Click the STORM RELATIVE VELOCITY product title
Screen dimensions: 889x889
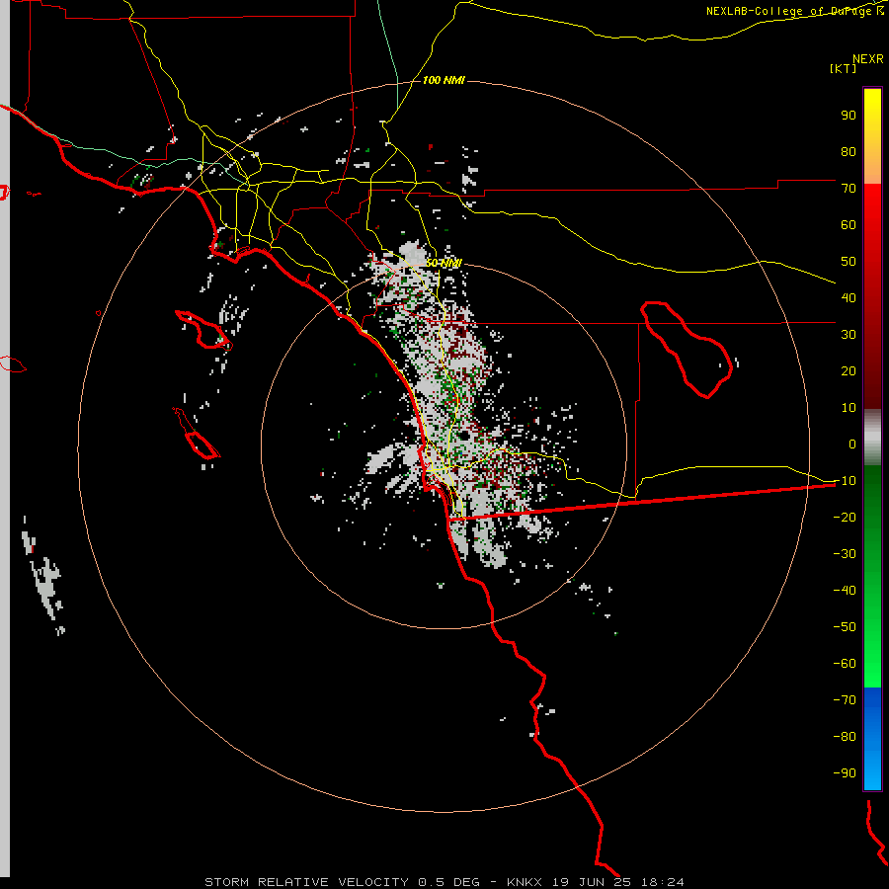pyautogui.click(x=306, y=882)
